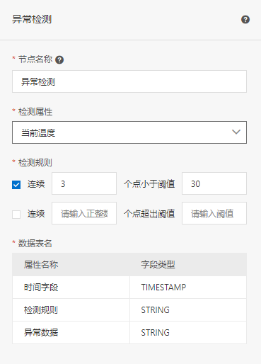Click STRING cell in 异常数据 row
The image size is (261, 364).
[188, 332]
